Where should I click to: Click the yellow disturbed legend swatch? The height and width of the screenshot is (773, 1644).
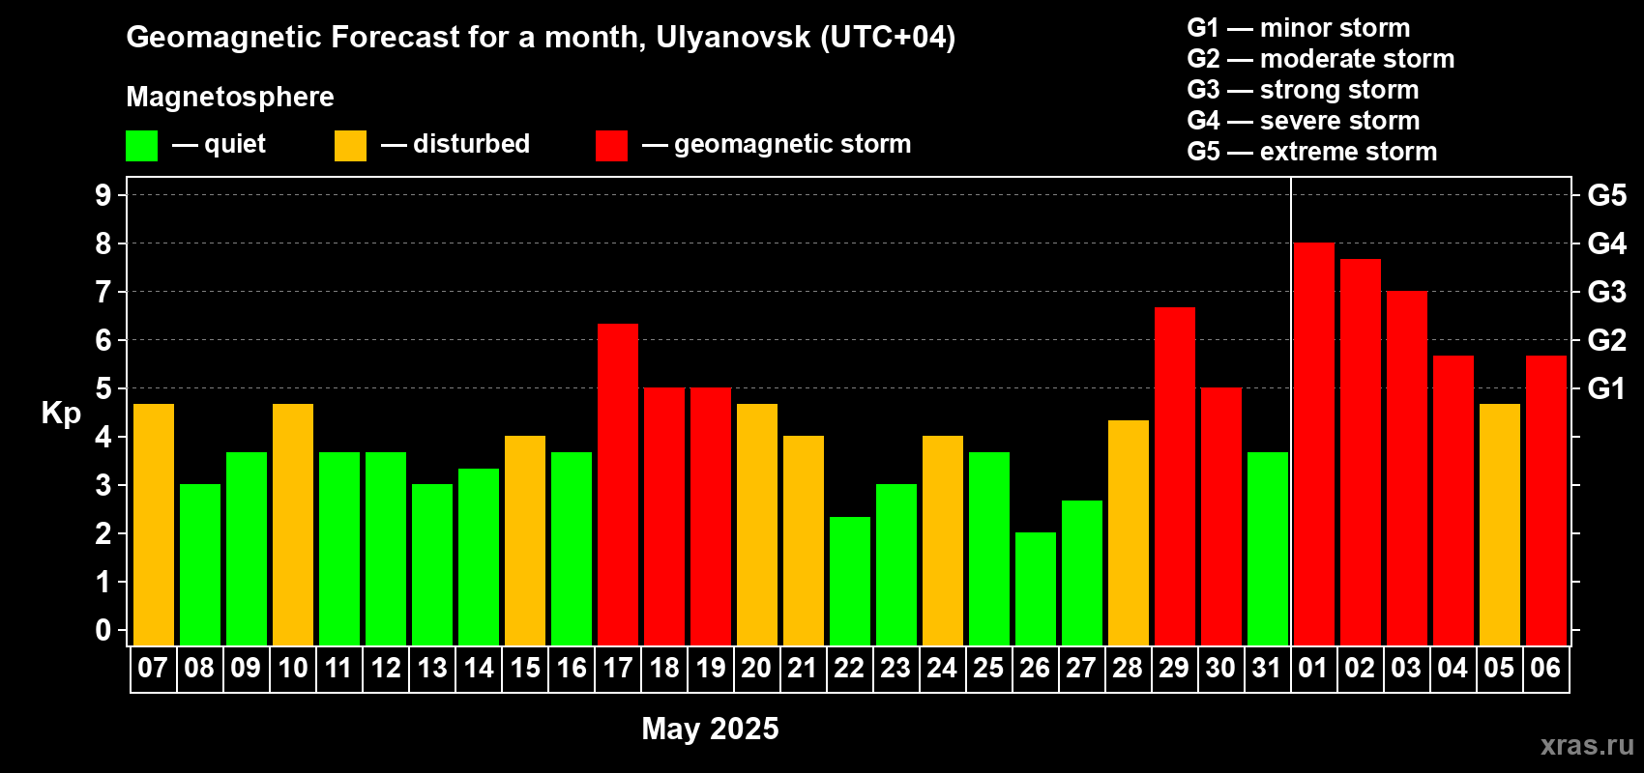coord(350,146)
